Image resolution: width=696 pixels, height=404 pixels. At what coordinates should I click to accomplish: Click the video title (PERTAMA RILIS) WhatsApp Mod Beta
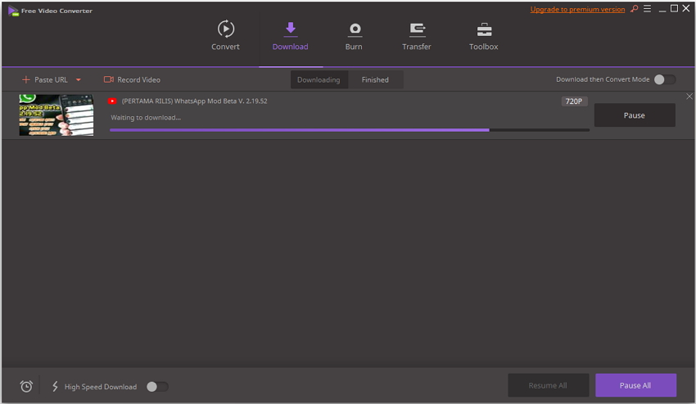(194, 101)
